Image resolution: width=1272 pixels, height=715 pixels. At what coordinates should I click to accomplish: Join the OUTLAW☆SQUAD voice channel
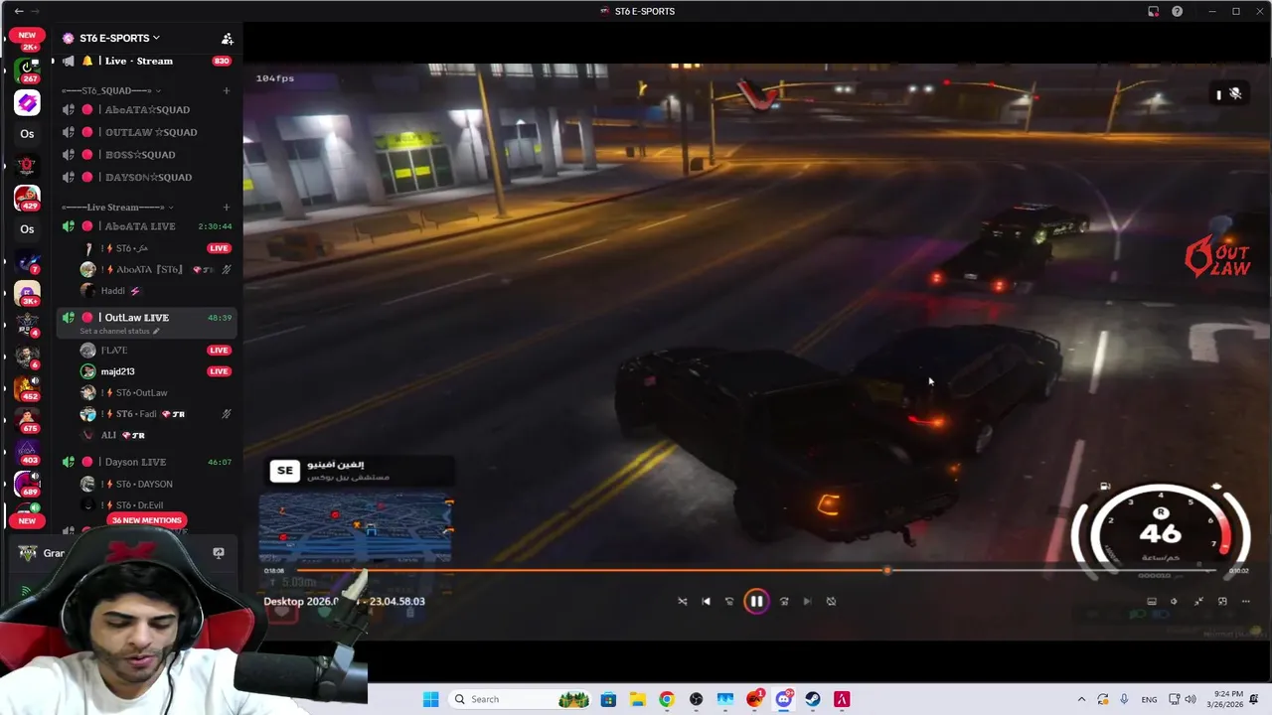tap(145, 132)
